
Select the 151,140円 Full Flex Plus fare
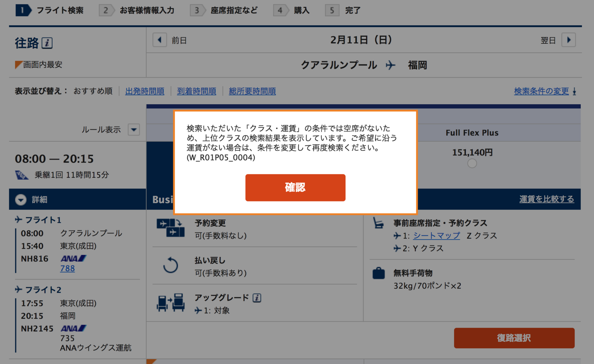(x=472, y=163)
